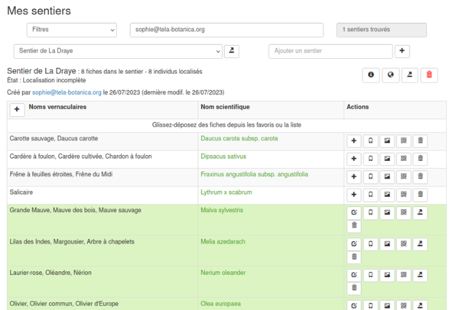Delete the trail with the red trash icon
The height and width of the screenshot is (310, 452).
pyautogui.click(x=429, y=75)
